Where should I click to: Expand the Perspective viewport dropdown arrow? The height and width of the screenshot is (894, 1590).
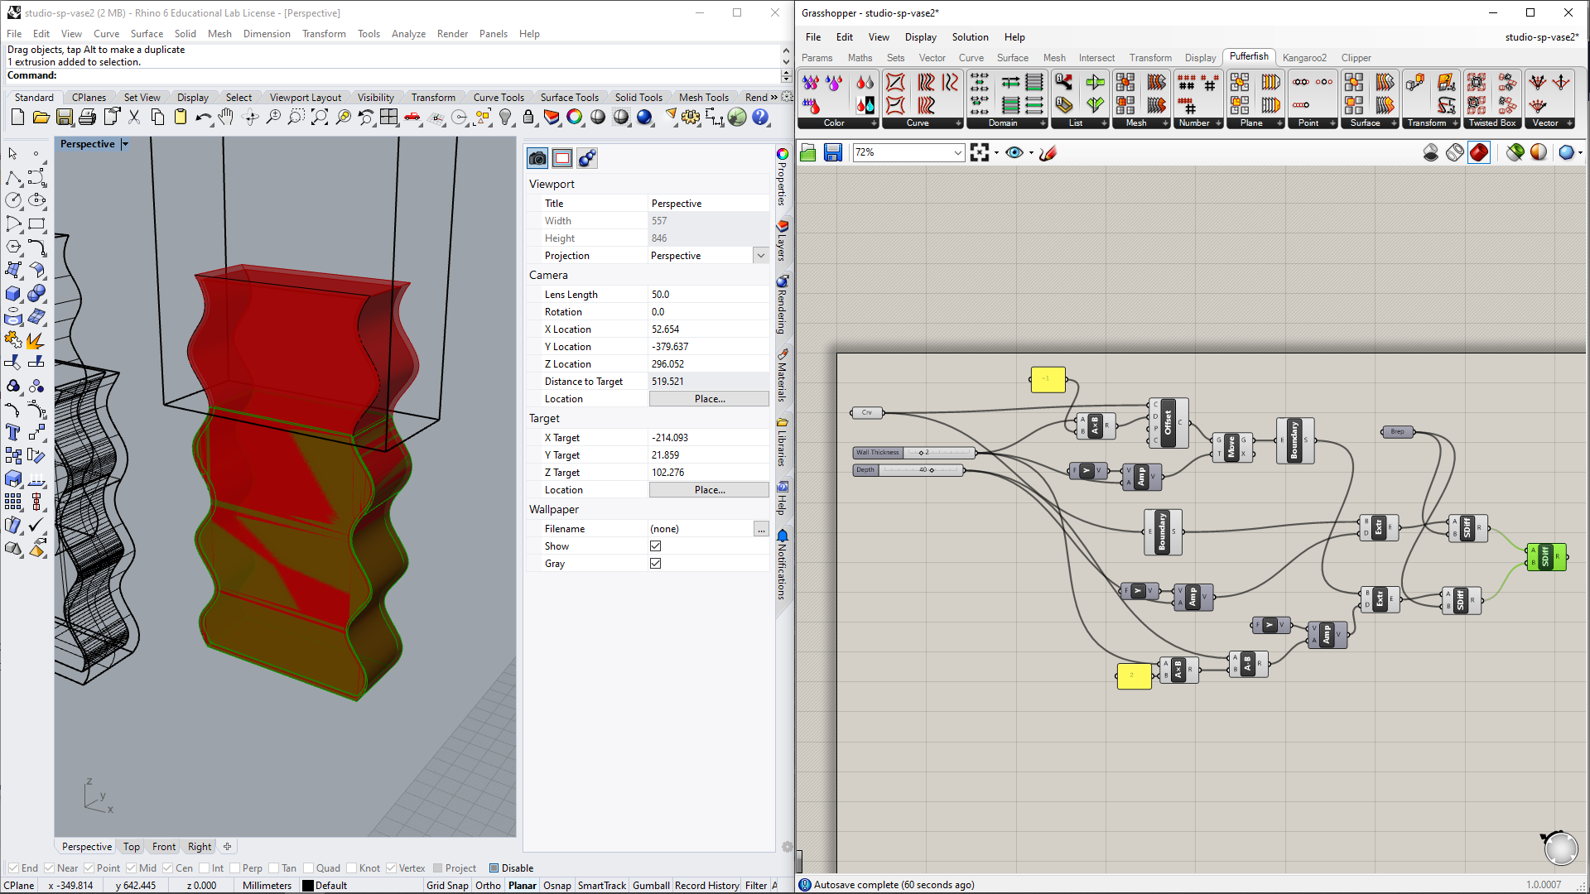point(126,143)
